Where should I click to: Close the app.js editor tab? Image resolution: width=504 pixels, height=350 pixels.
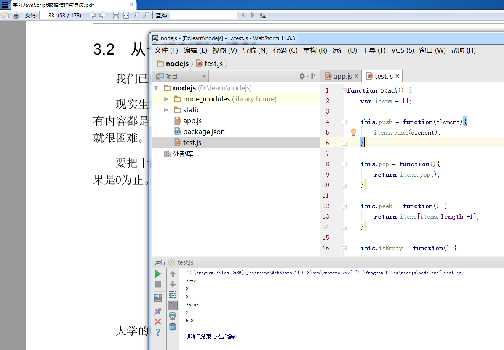point(356,76)
